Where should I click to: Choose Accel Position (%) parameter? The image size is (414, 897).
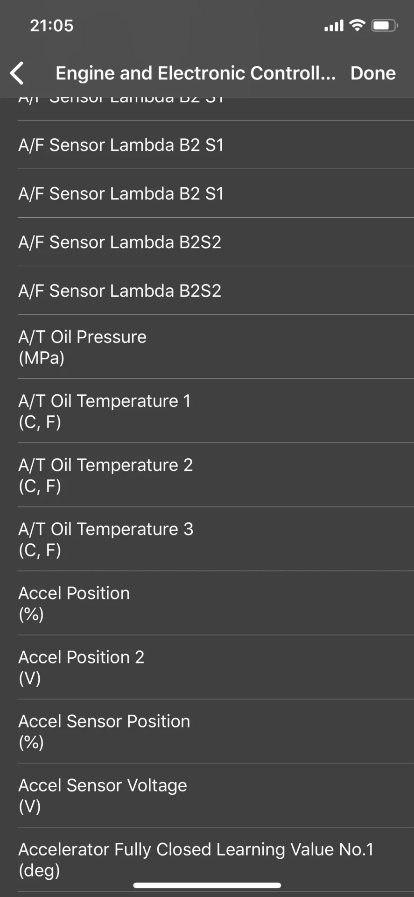pyautogui.click(x=207, y=603)
